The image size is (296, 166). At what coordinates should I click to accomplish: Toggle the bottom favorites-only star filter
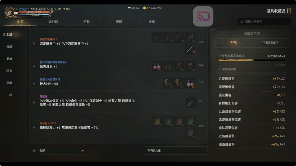(x=34, y=150)
